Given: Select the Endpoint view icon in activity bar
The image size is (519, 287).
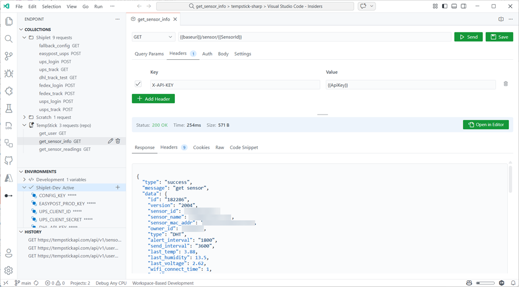Looking at the screenshot, I should click(x=9, y=196).
